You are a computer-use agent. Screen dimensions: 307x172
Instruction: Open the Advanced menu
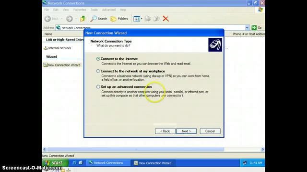(x=109, y=10)
